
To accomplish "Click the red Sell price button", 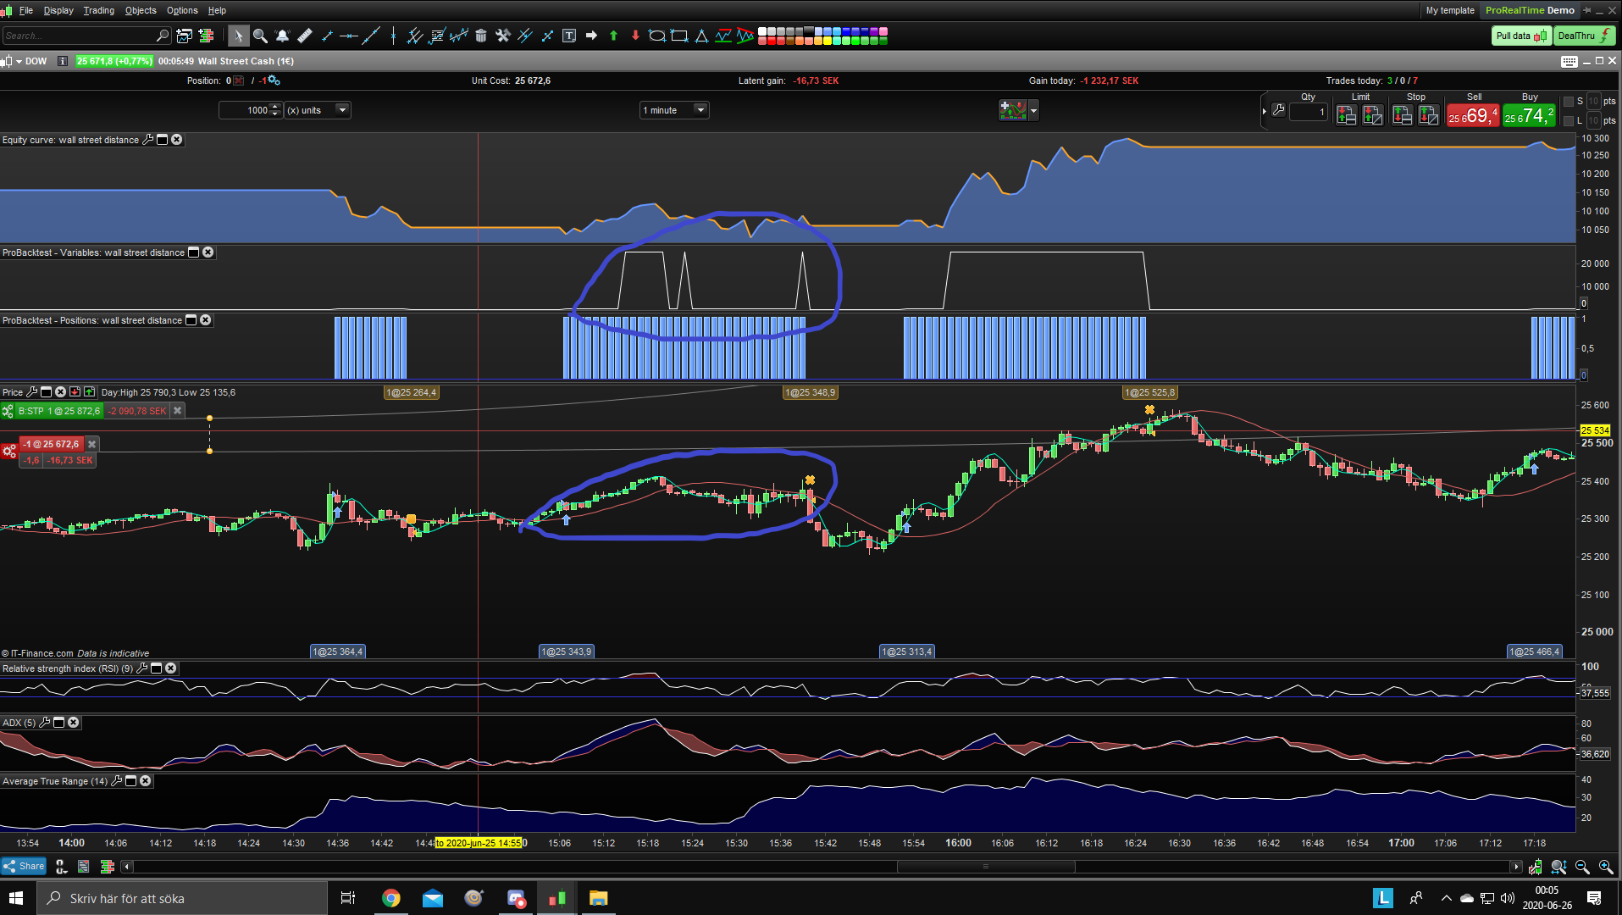I will pyautogui.click(x=1473, y=115).
